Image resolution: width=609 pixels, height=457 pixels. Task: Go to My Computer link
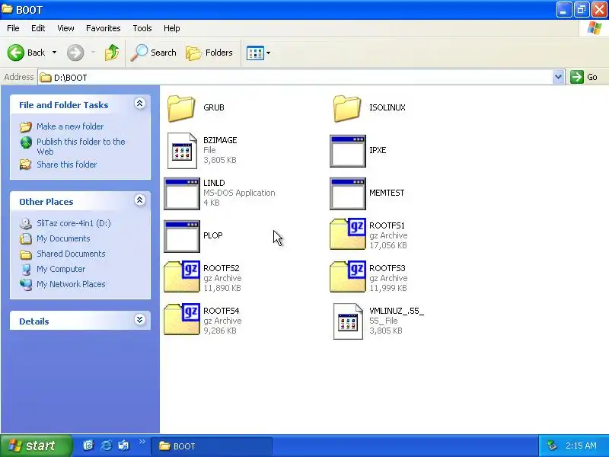tap(61, 269)
